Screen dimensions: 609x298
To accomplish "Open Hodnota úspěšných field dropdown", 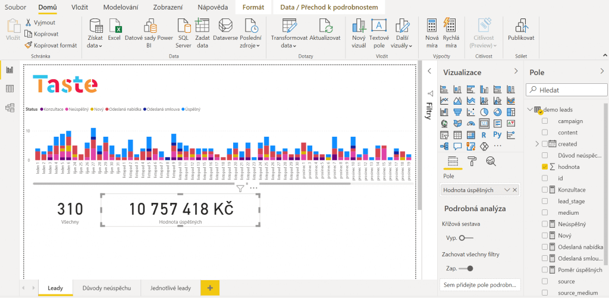I will pos(507,190).
